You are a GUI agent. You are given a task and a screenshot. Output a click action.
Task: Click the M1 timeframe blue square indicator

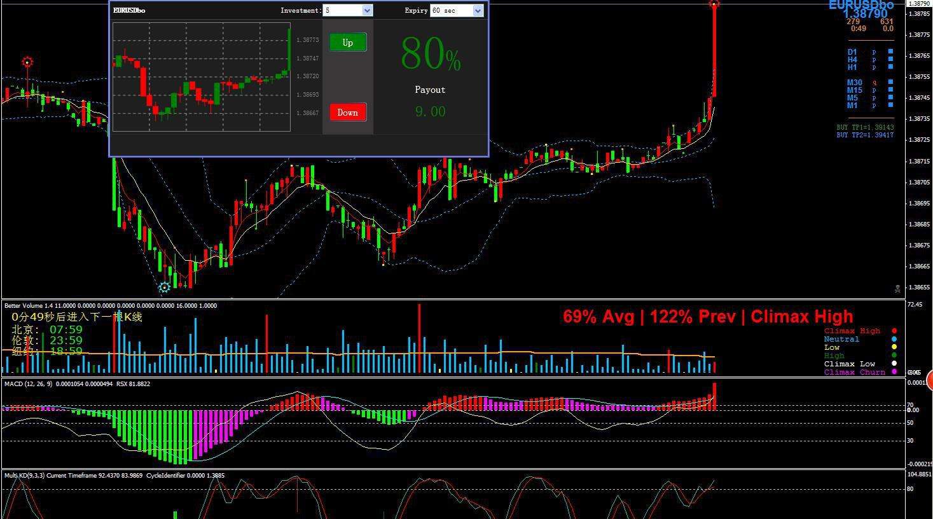pyautogui.click(x=891, y=105)
